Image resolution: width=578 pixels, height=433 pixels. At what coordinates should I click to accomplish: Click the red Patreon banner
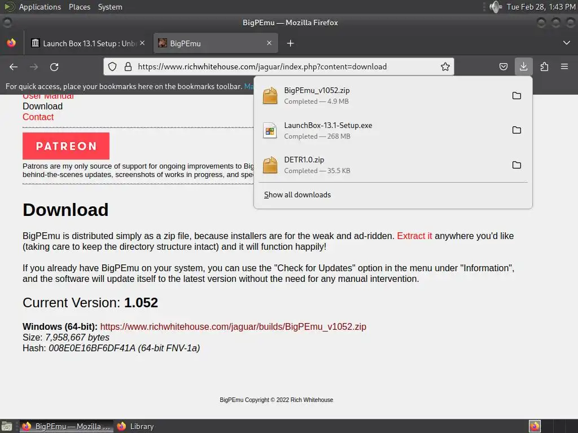pyautogui.click(x=66, y=146)
